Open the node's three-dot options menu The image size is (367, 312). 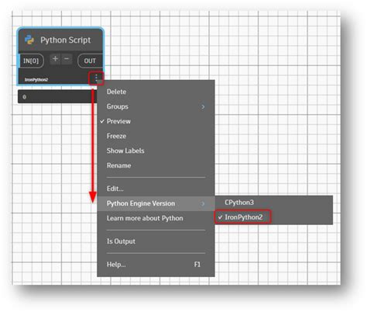click(96, 78)
